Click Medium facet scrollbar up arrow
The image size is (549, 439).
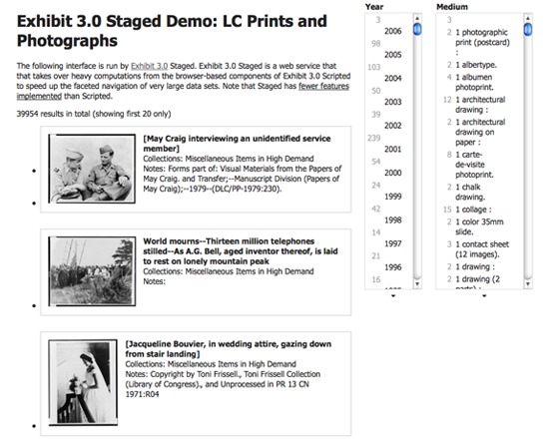click(528, 18)
